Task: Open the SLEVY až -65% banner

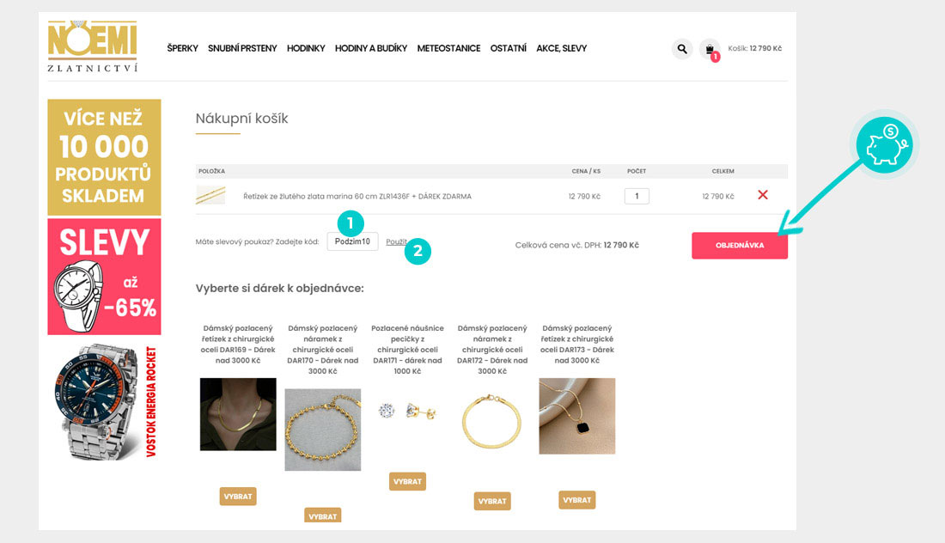Action: tap(104, 277)
